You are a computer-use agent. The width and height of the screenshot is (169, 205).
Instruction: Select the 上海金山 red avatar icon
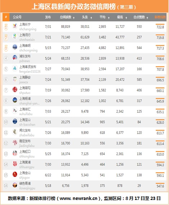pyautogui.click(x=15, y=174)
